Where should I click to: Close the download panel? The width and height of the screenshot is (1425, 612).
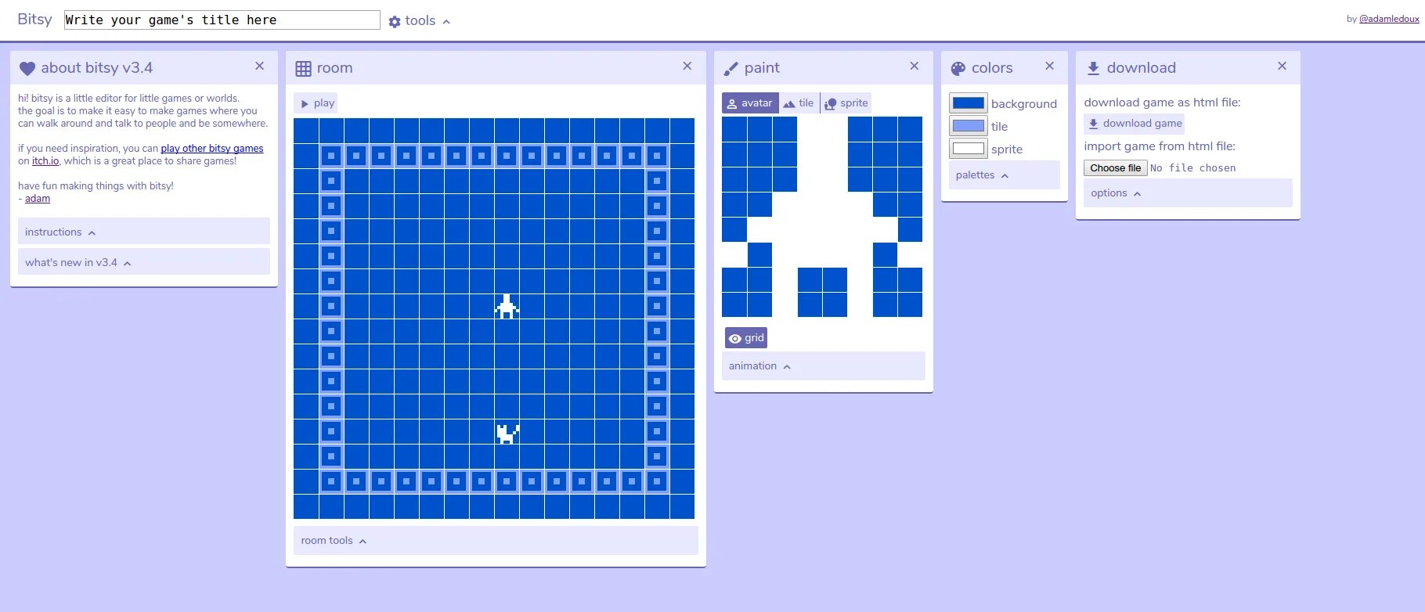tap(1282, 67)
